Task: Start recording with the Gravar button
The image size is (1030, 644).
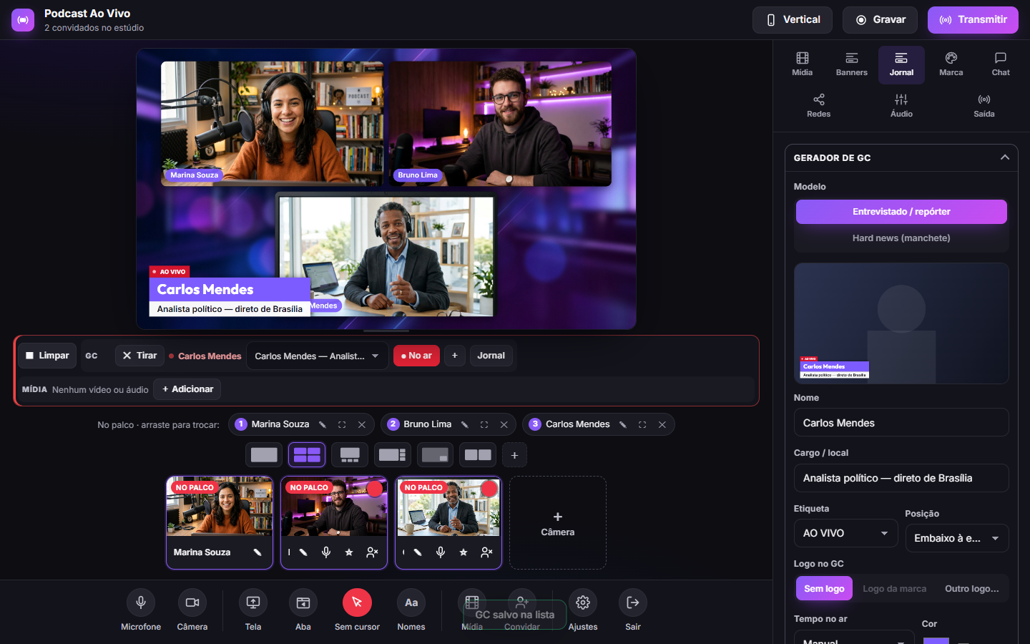Action: click(x=881, y=20)
